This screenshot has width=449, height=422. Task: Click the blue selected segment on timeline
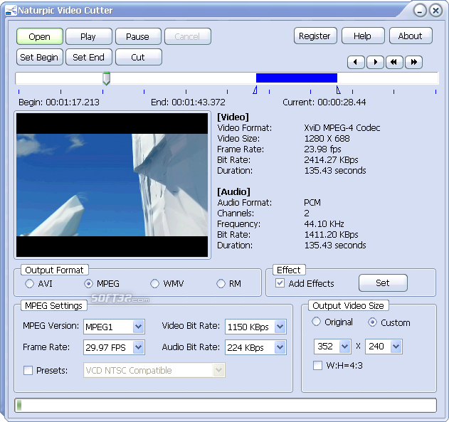297,78
